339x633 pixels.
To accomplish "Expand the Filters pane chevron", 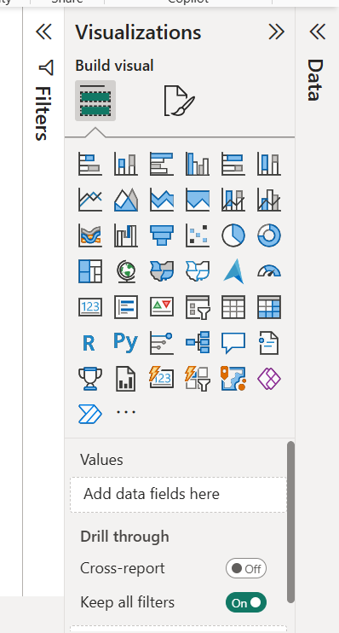I will (43, 32).
